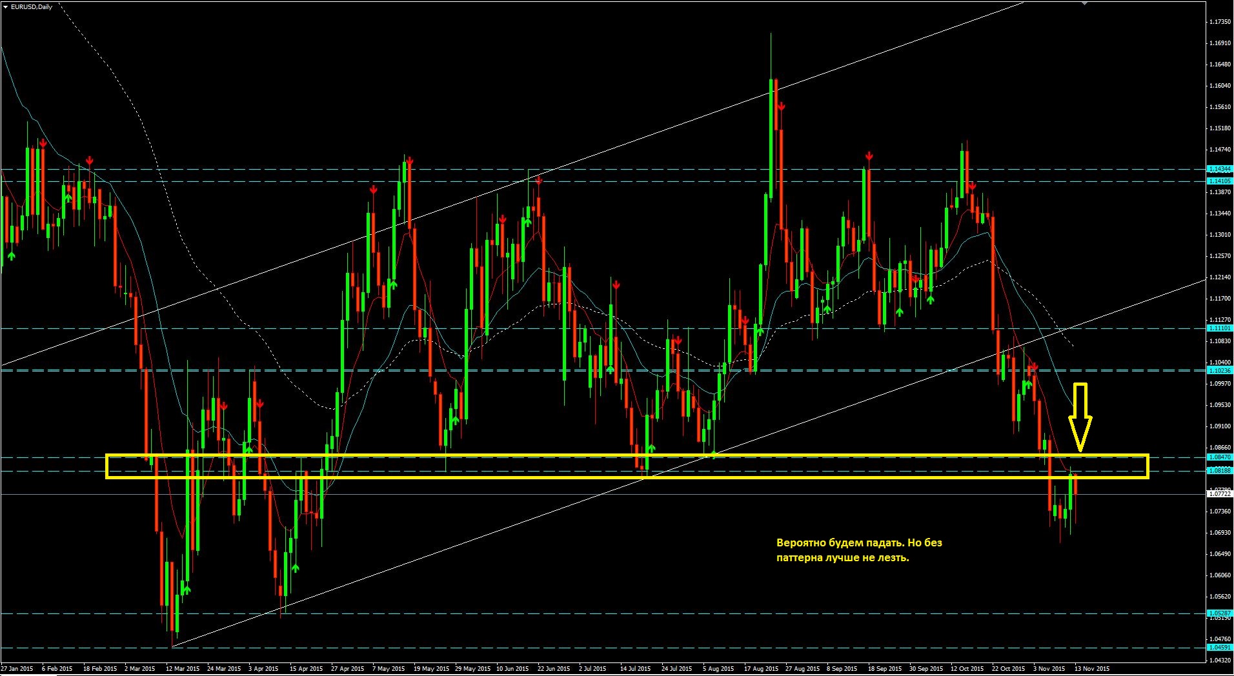This screenshot has height=676, width=1234.
Task: Select the cyan 1.08188 level label
Action: (x=1219, y=471)
